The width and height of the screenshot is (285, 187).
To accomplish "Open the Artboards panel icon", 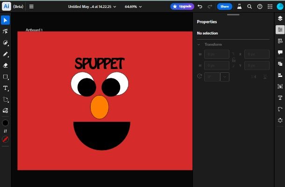I will coord(280,41).
